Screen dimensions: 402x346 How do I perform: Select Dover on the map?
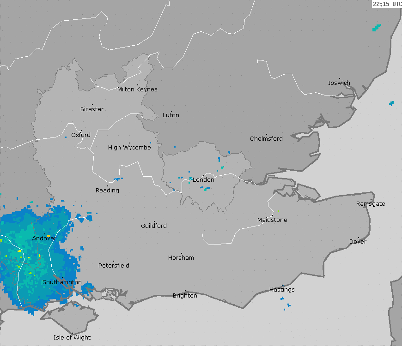[358, 241]
